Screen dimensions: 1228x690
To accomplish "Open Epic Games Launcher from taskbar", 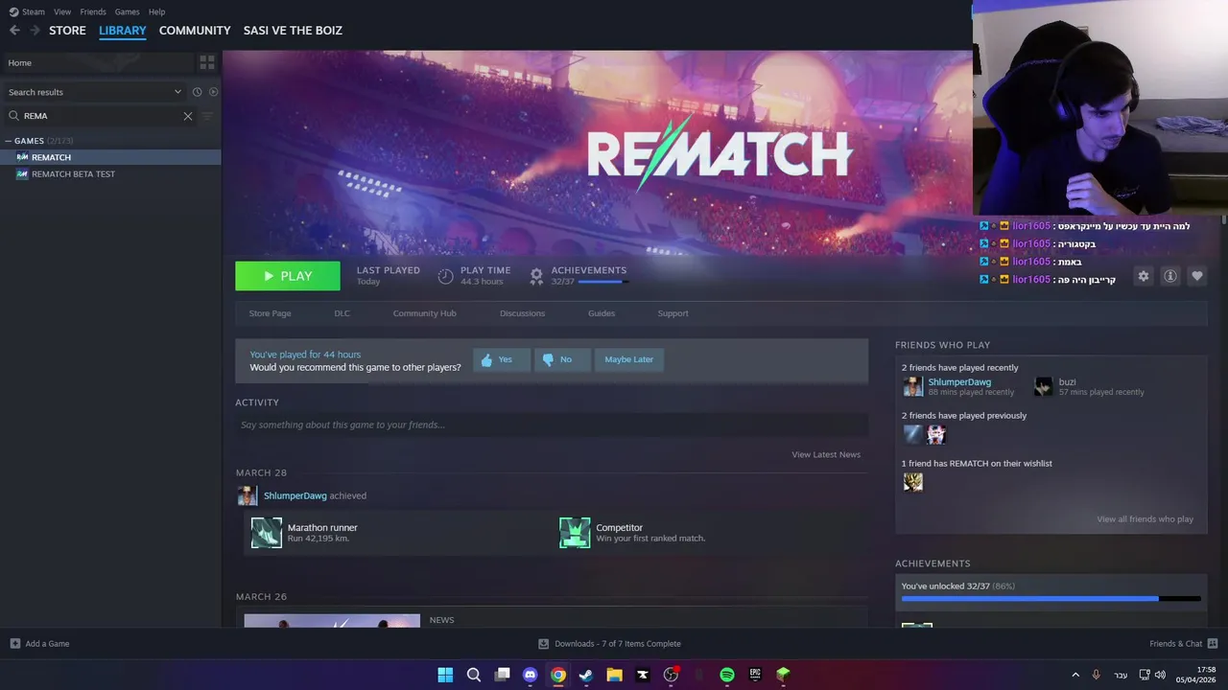I will [755, 675].
